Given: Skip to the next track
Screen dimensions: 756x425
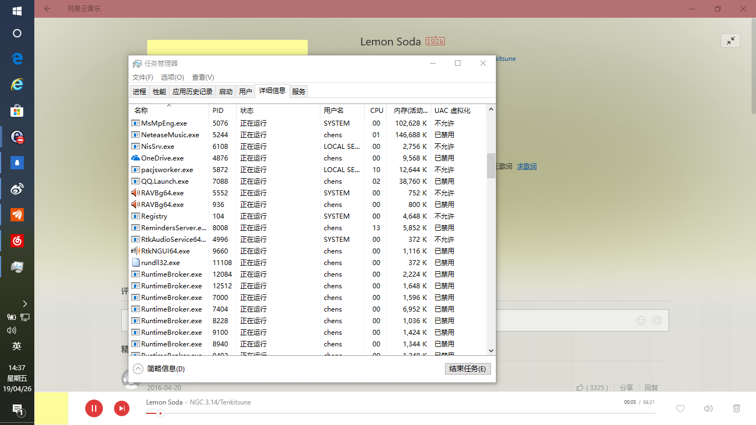Looking at the screenshot, I should pyautogui.click(x=122, y=408).
